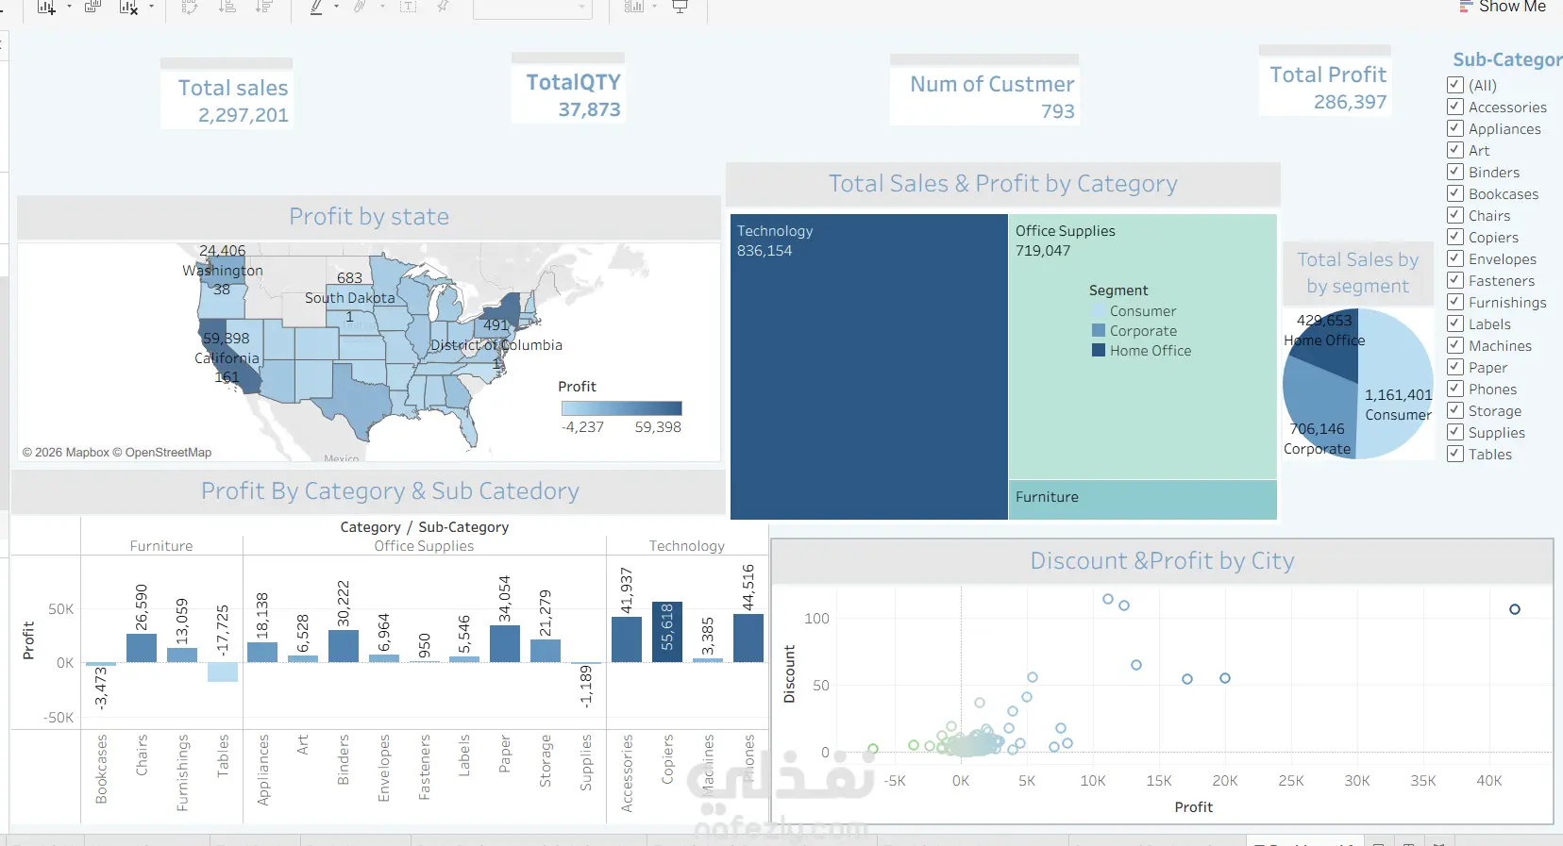Image resolution: width=1563 pixels, height=846 pixels.
Task: Click the Sort Ascending toolbar icon
Action: point(227,7)
